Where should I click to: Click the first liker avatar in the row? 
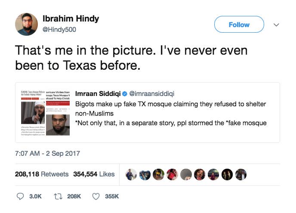(131, 174)
